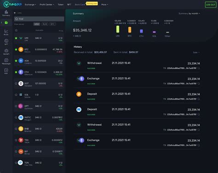218x173 pixels.
Task: Click the BTC price 47,788.56
Action: (x=57, y=49)
